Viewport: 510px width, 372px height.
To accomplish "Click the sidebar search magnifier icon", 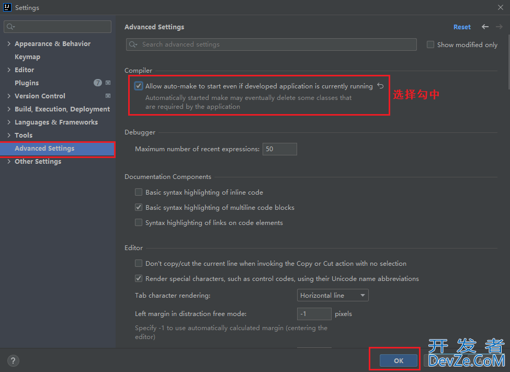I will (10, 27).
